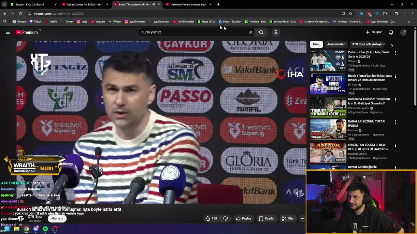Open YouTube notifications bell

click(391, 32)
